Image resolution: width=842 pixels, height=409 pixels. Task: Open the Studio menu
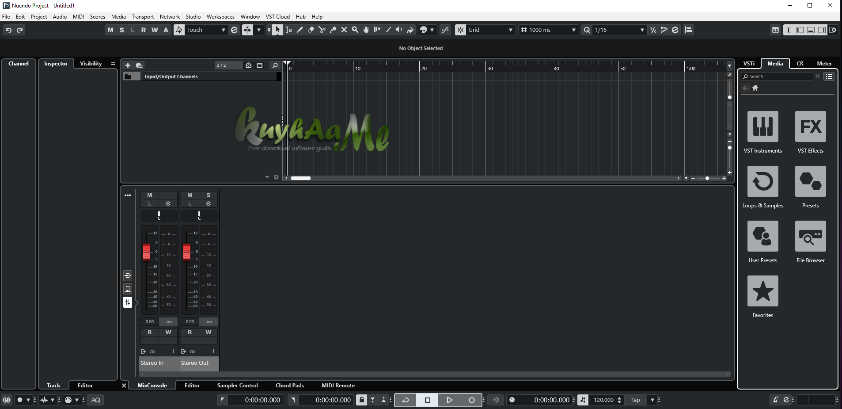(x=193, y=17)
